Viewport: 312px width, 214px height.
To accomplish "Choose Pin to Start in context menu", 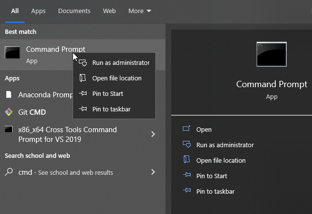I will [x=107, y=93].
